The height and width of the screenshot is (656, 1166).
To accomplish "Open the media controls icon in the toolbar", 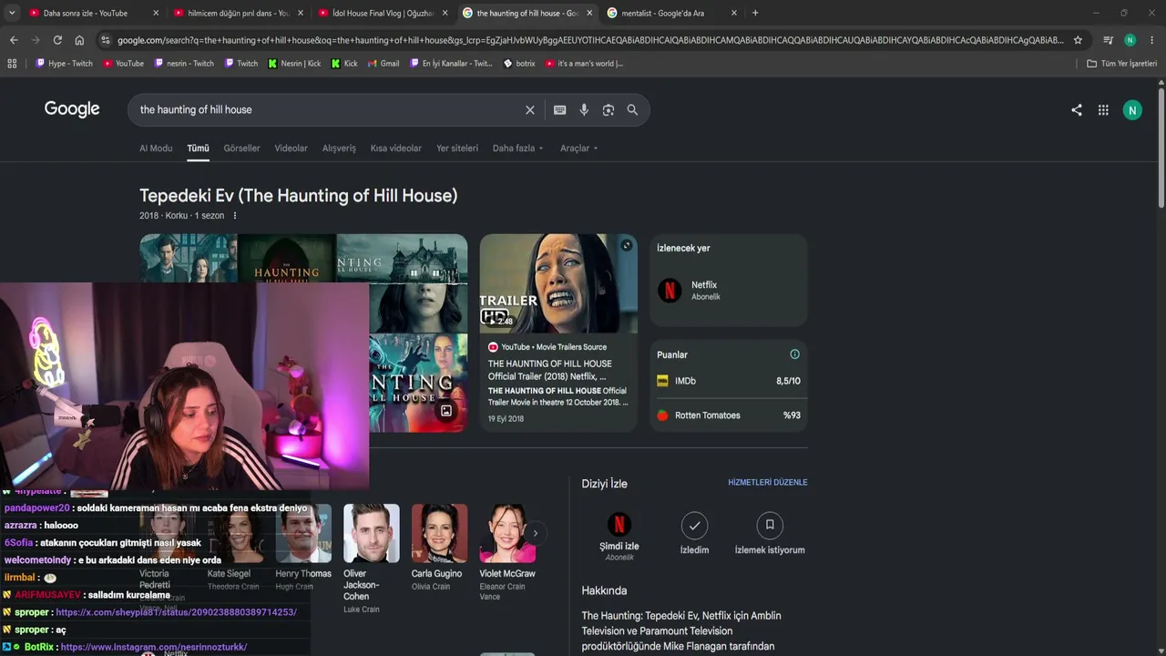I will pos(1108,40).
